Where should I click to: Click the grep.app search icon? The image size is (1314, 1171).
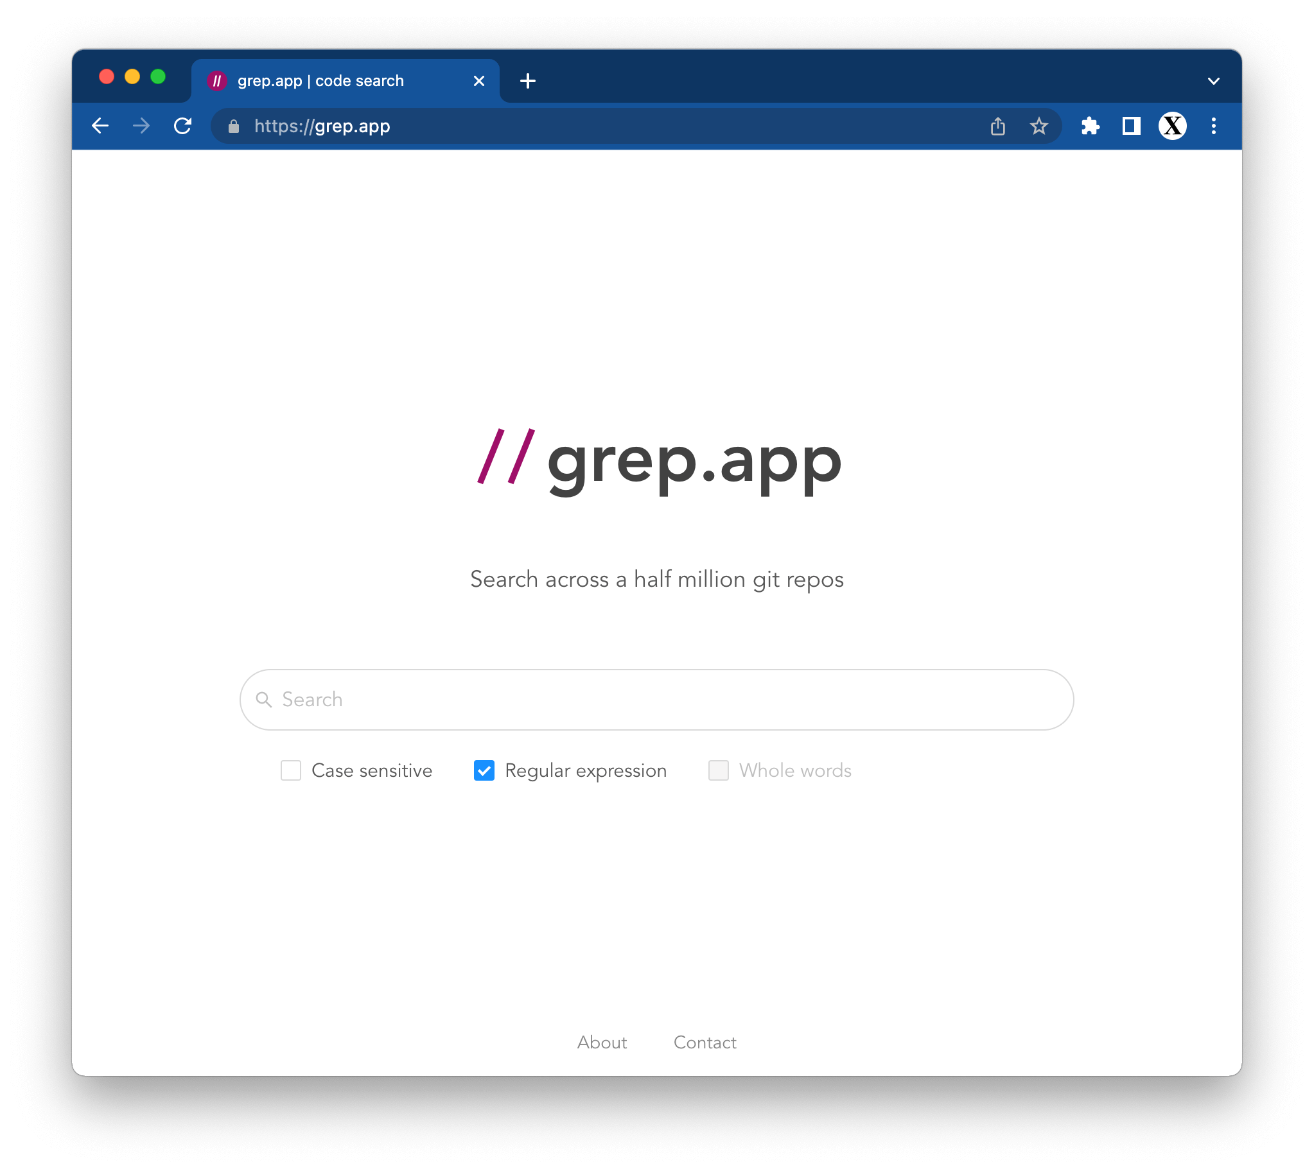tap(265, 698)
